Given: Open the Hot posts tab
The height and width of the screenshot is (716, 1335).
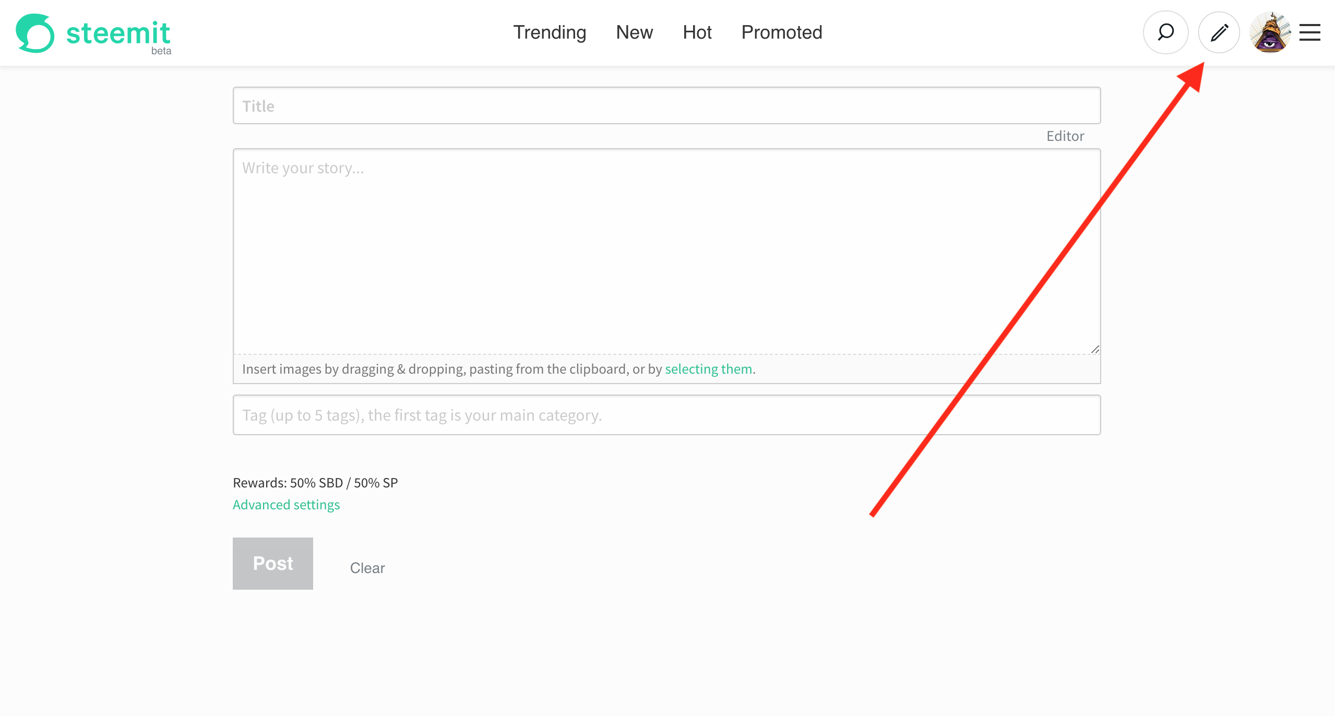Looking at the screenshot, I should [x=697, y=32].
